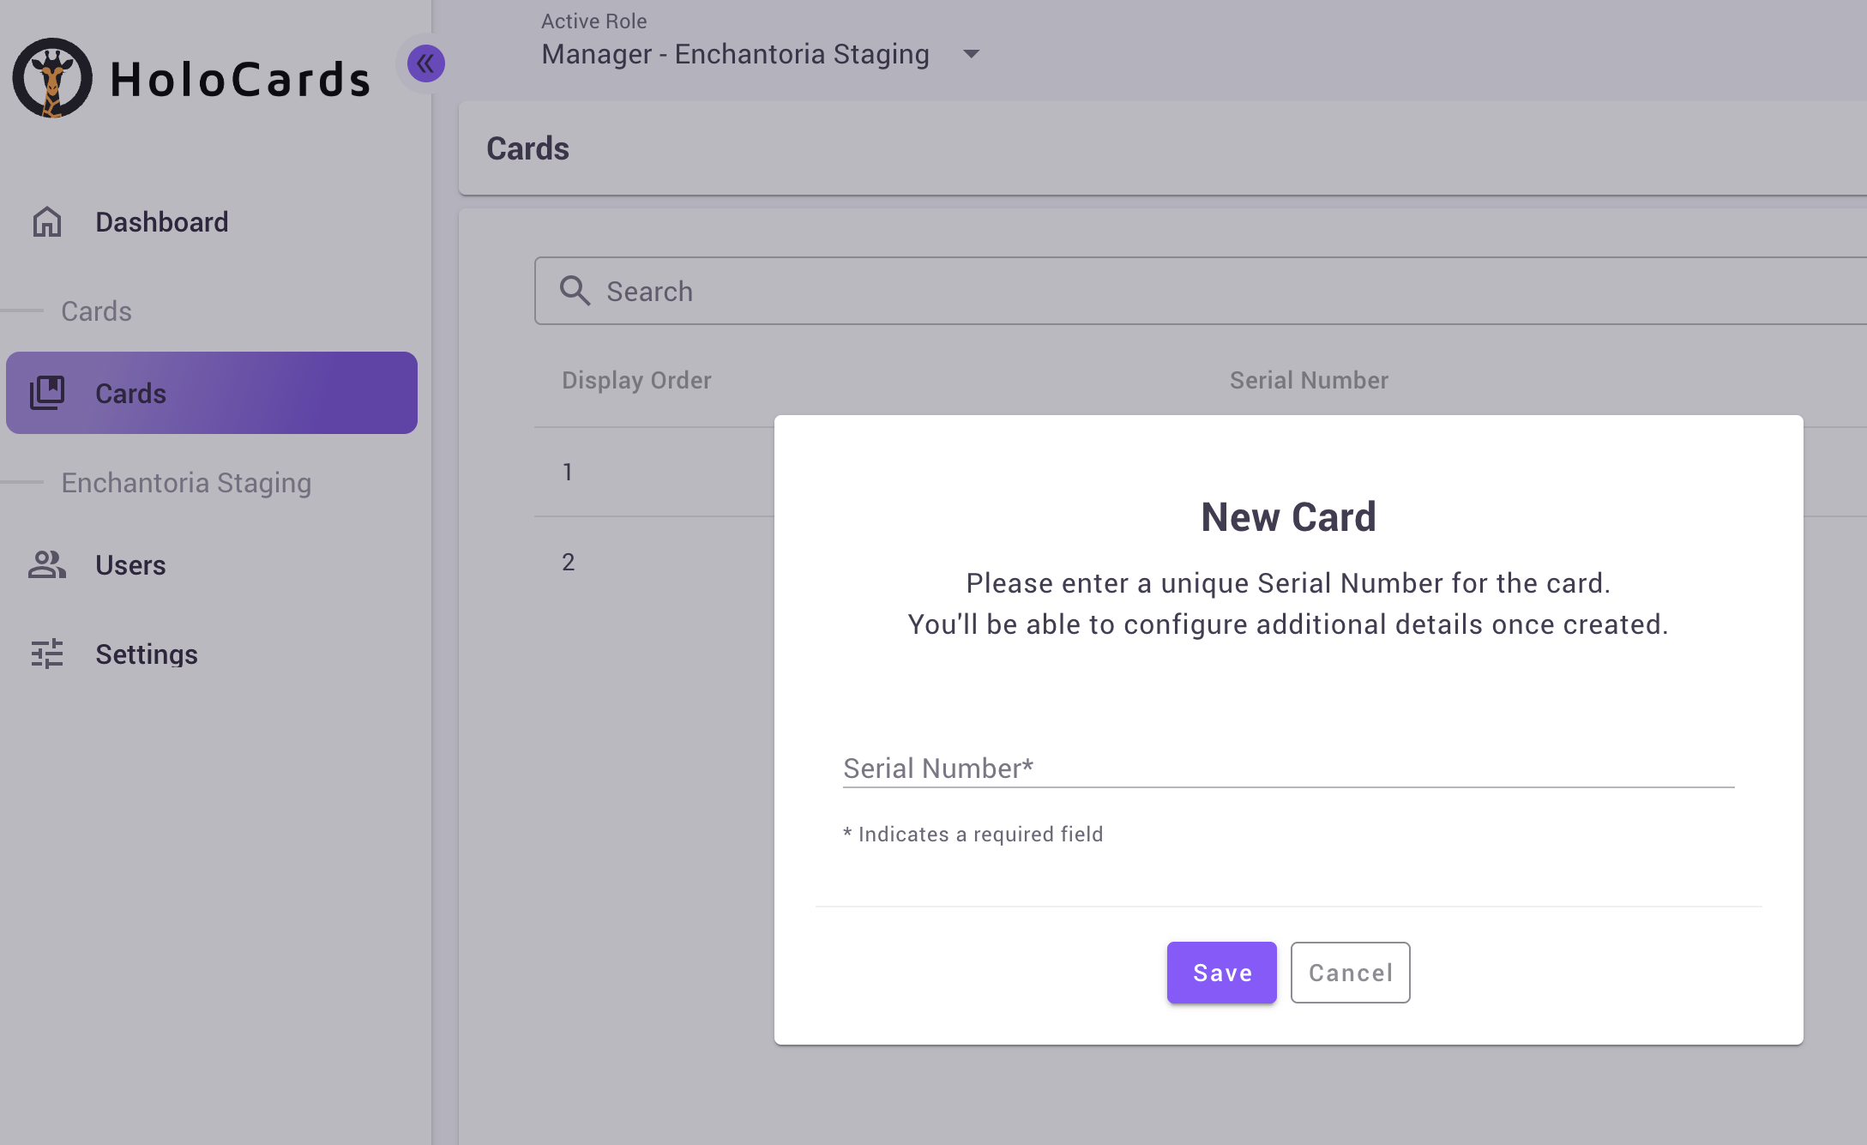Image resolution: width=1867 pixels, height=1145 pixels.
Task: Click the Dashboard home icon
Action: pyautogui.click(x=47, y=222)
